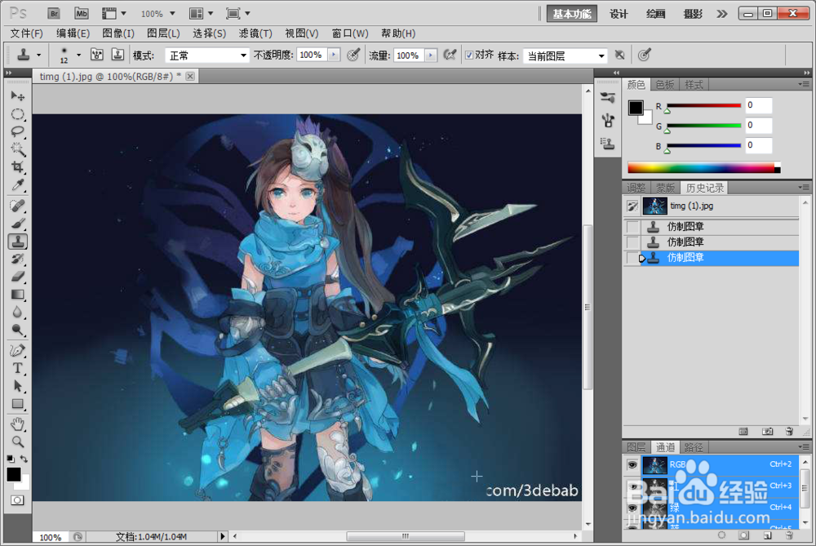The width and height of the screenshot is (816, 546).
Task: Show more workspaces with double arrow
Action: tap(722, 14)
